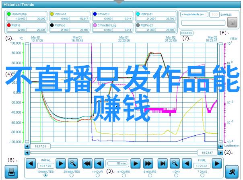Click right arrow of the lower time scrollbar

[x=220, y=153]
